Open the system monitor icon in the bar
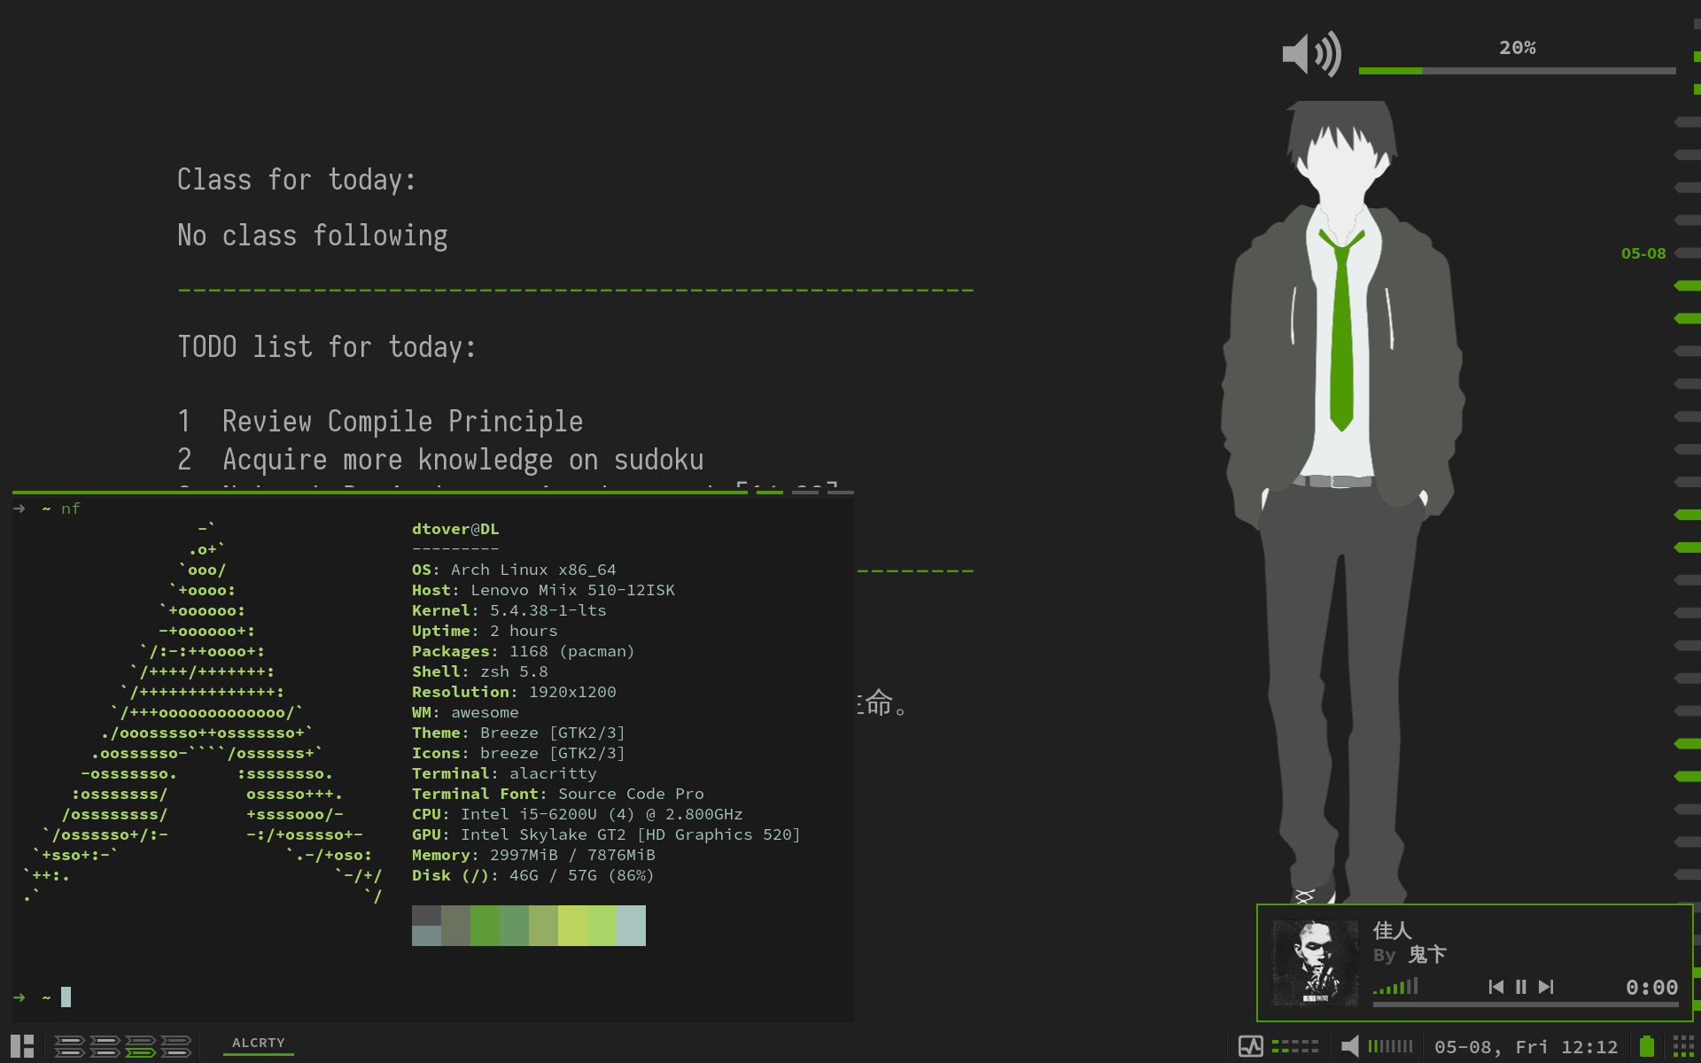 (1251, 1046)
